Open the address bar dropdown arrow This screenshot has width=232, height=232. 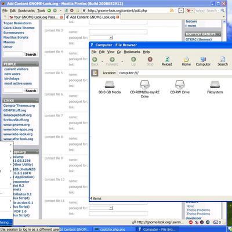181,10
